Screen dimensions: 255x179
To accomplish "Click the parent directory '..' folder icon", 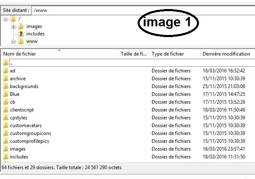I will coord(5,63).
